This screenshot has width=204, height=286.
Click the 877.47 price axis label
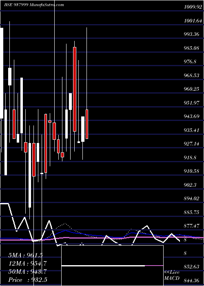(191, 226)
